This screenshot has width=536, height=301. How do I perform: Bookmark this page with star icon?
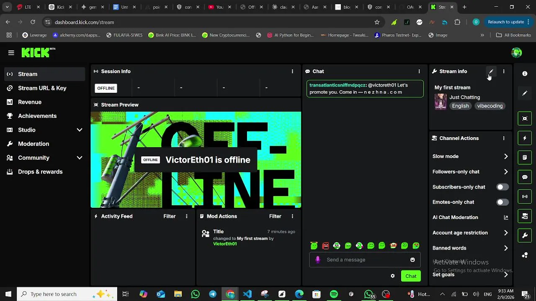coord(377,22)
